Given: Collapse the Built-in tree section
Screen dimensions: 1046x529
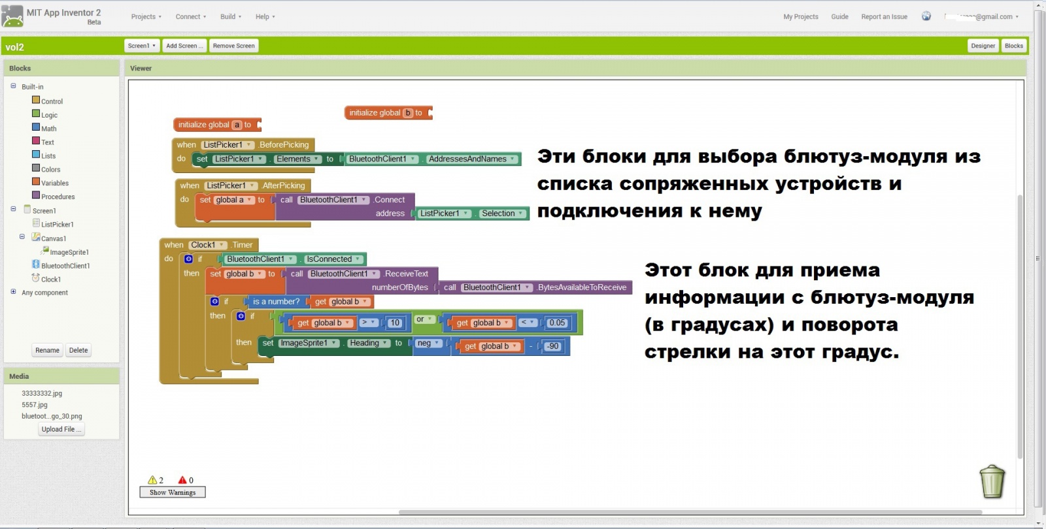Looking at the screenshot, I should 13,86.
